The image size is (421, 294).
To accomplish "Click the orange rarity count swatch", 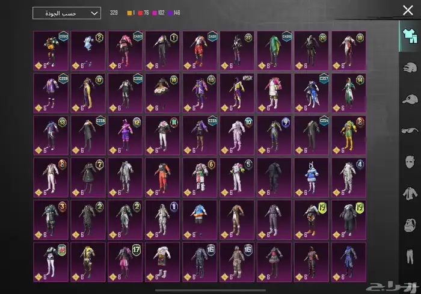I will tap(128, 13).
